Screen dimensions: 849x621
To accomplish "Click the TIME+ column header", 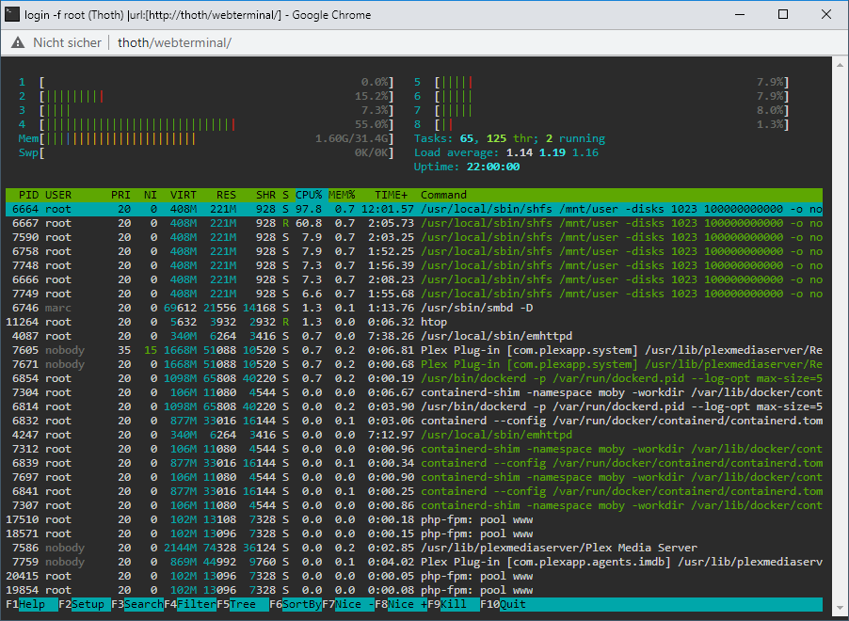I will click(x=391, y=195).
